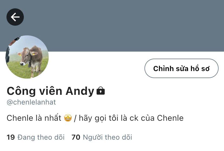224x151 pixels.
Task: Click Chenle là nhất at bio start
Action: (34, 118)
